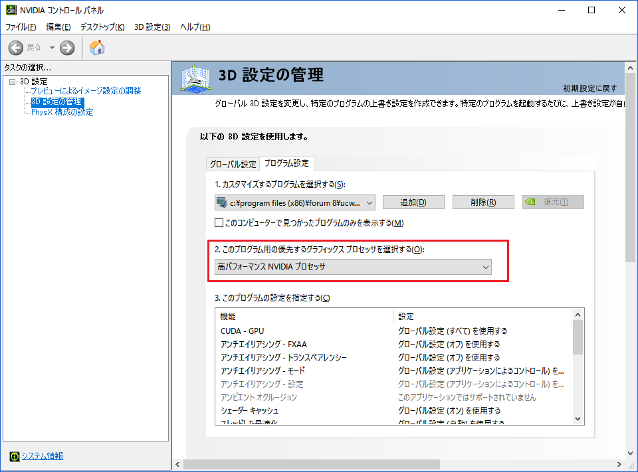The width and height of the screenshot is (638, 472).
Task: Click 初期設定に戻す link
Action: (590, 88)
